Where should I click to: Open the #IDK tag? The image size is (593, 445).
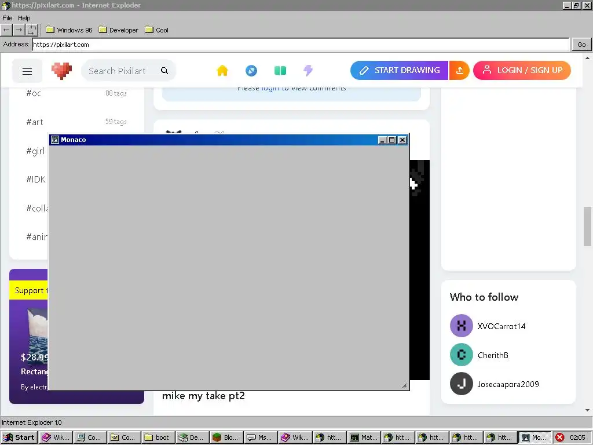point(36,180)
